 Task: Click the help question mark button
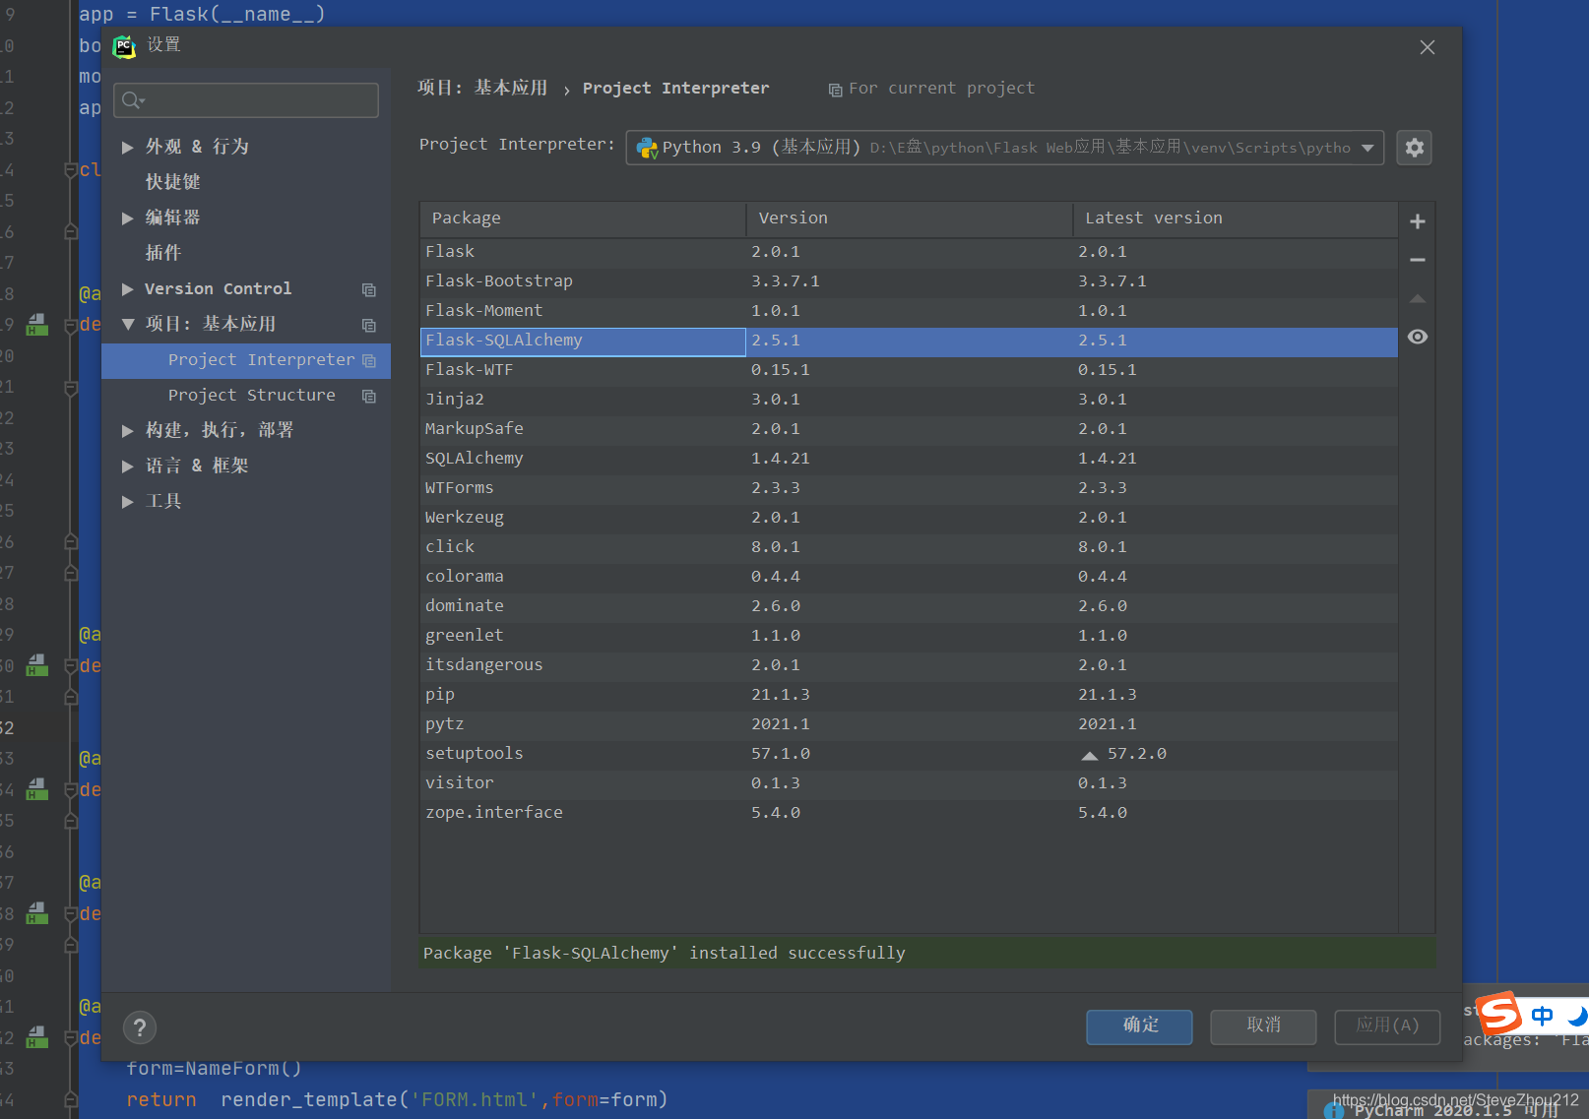pos(140,1027)
